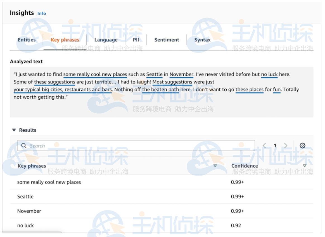Image resolution: width=325 pixels, height=237 pixels.
Task: Sort by Key phrases column arrow
Action: [x=215, y=166]
